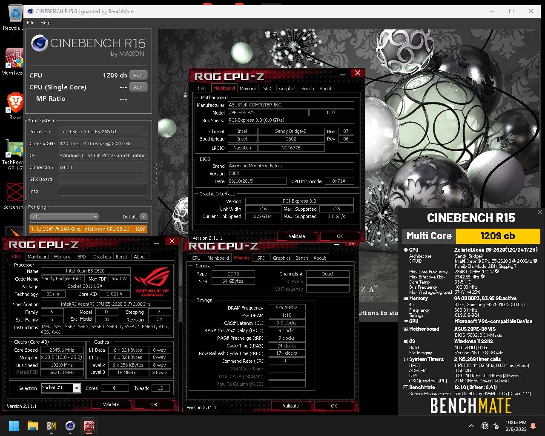Open File Explorer from the taskbar
The width and height of the screenshot is (545, 436).
click(33, 426)
